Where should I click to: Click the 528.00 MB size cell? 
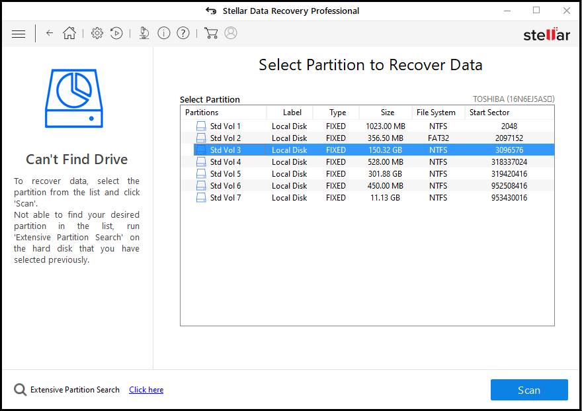[386, 162]
